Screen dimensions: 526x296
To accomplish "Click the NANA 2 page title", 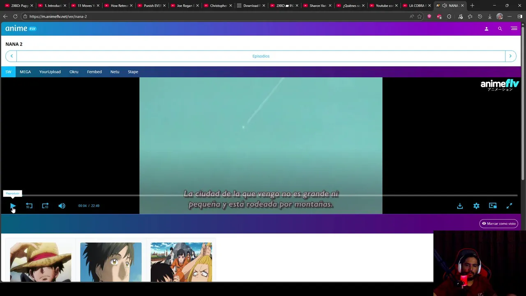I will point(14,44).
